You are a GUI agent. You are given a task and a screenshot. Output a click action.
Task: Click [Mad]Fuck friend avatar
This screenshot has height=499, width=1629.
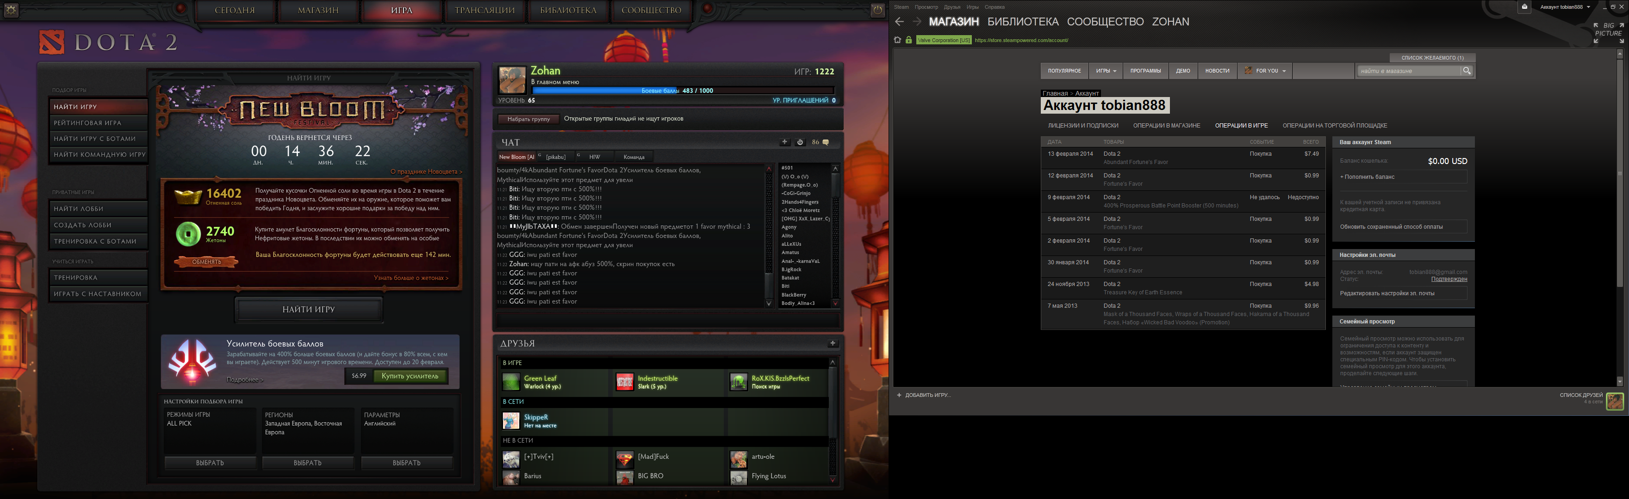click(x=624, y=459)
